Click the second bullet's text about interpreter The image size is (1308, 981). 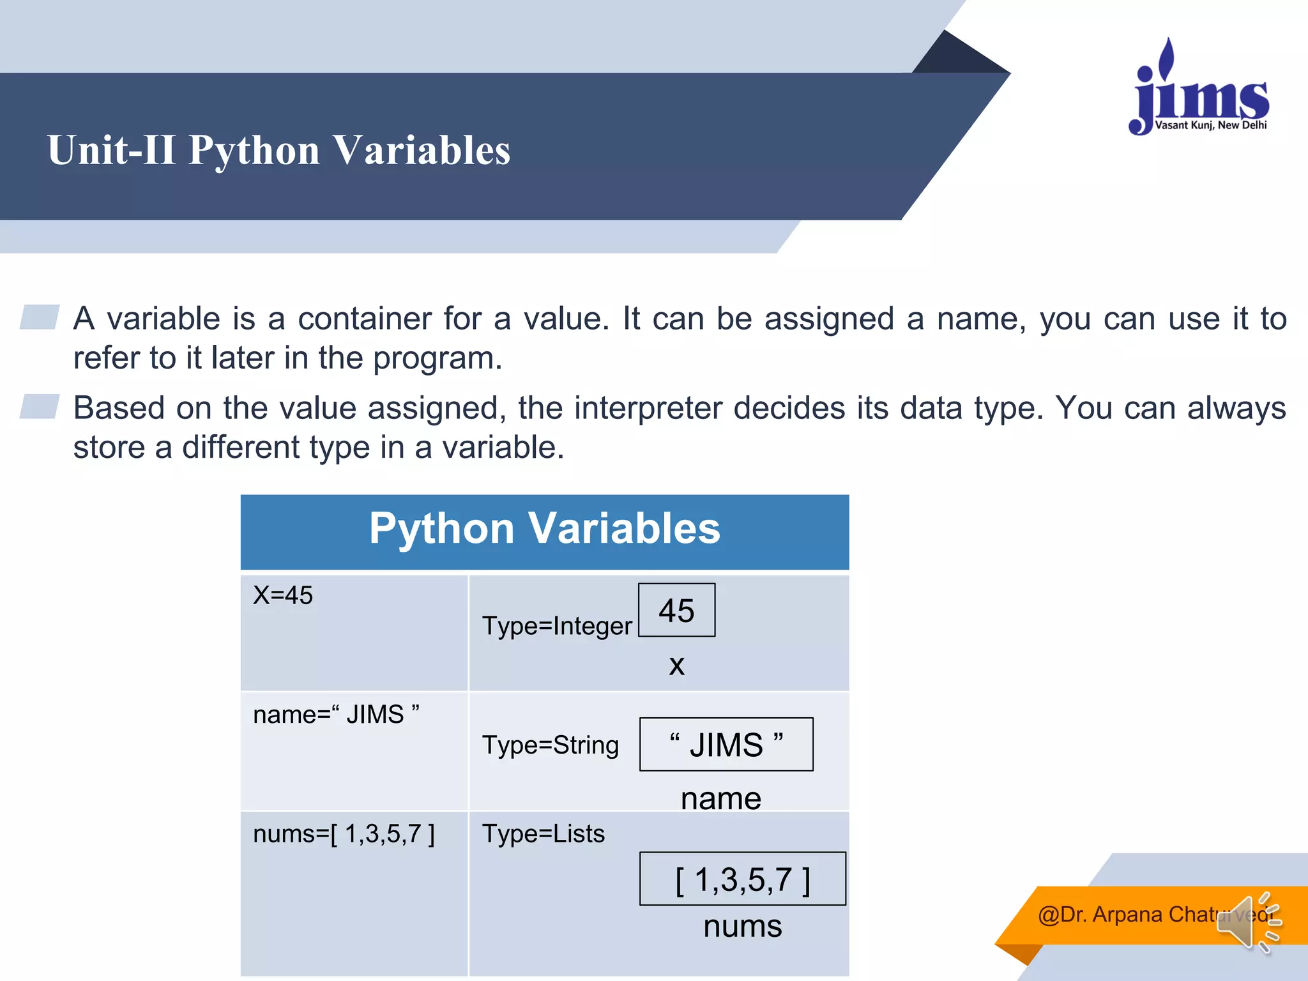(680, 427)
